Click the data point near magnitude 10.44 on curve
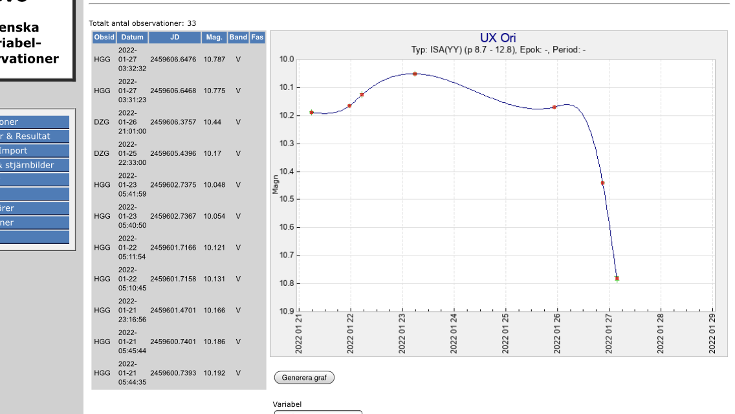Image resolution: width=735 pixels, height=414 pixels. pyautogui.click(x=602, y=183)
